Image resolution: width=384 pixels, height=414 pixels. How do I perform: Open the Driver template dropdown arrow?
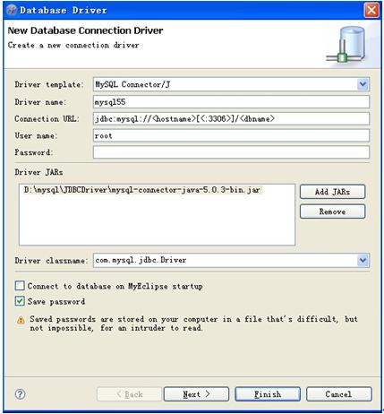[x=363, y=84]
